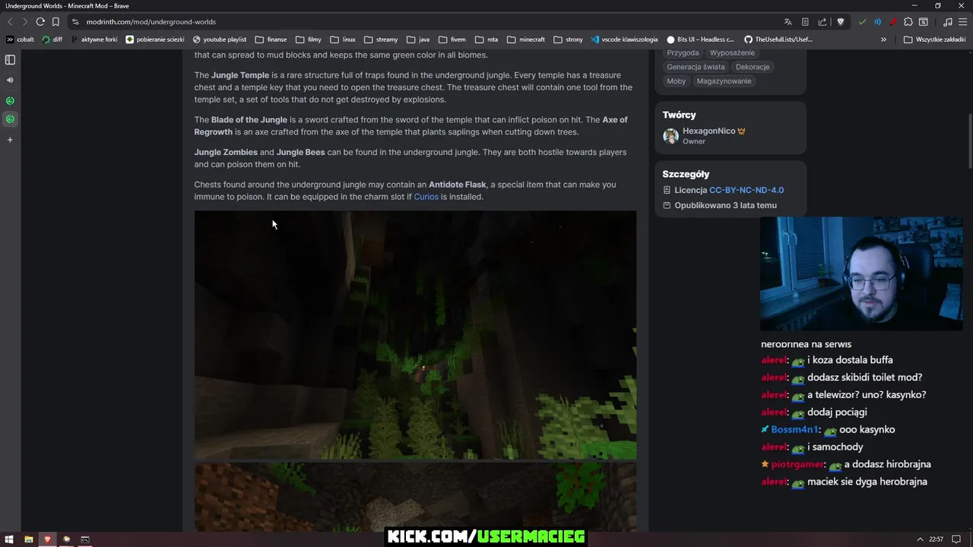Open the extensions puzzle-piece menu
This screenshot has width=973, height=547.
pos(908,22)
